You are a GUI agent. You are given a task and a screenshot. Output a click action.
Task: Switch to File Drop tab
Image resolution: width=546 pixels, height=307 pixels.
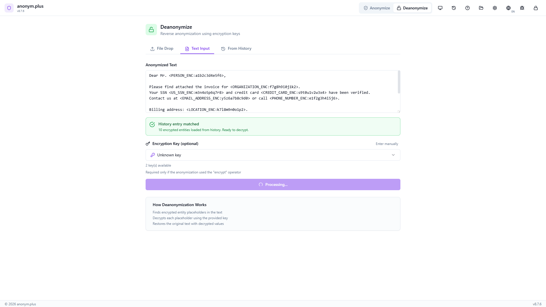pos(162,49)
